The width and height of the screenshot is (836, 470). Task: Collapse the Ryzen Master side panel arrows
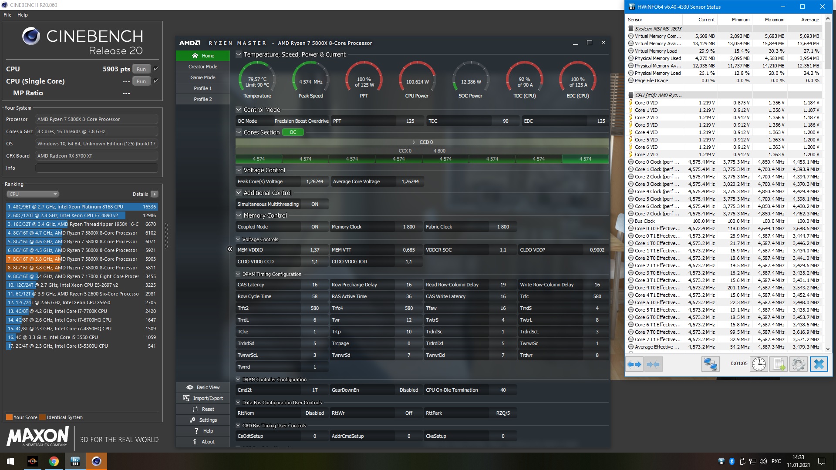[x=230, y=249]
